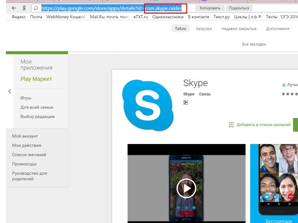The image size is (298, 223).
Task: Click the Skype app logo
Action: 148,105
